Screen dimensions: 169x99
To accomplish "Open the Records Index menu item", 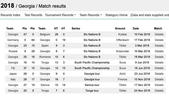I will tap(10, 15).
